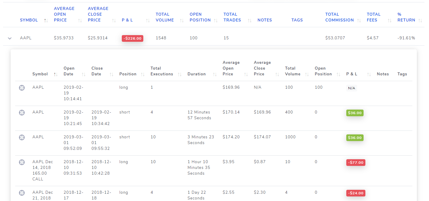Sort outer table by P & L arrows
The image size is (429, 201).
[x=148, y=20]
